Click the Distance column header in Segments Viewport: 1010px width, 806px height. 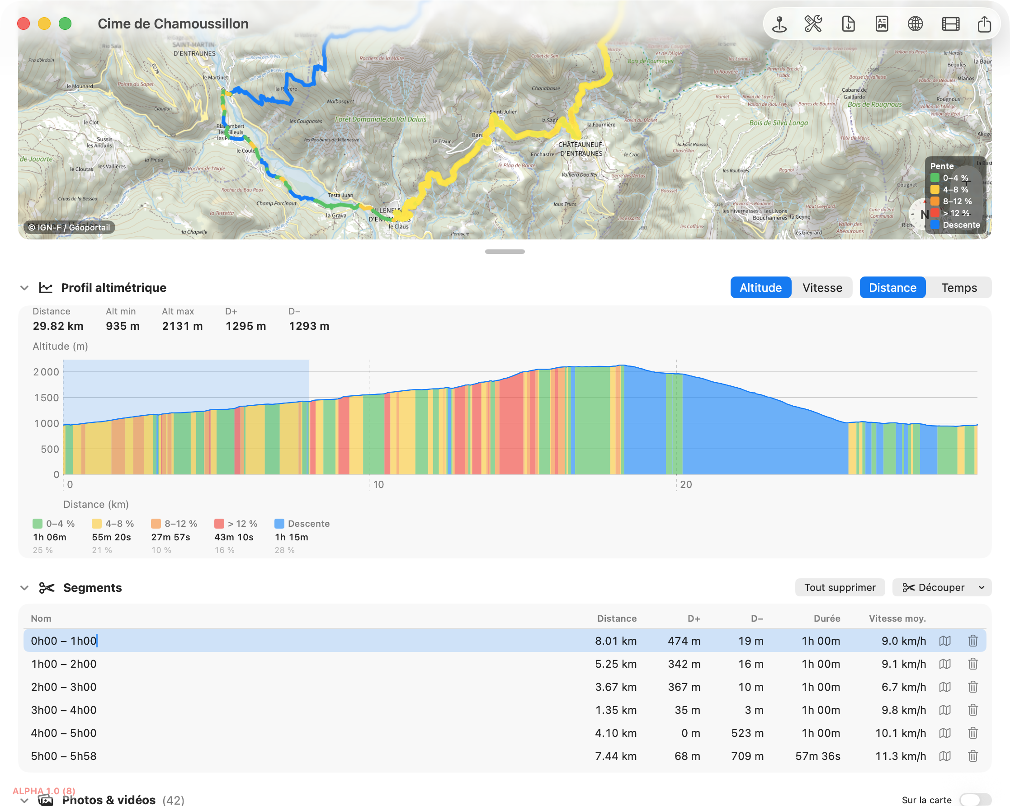coord(617,619)
